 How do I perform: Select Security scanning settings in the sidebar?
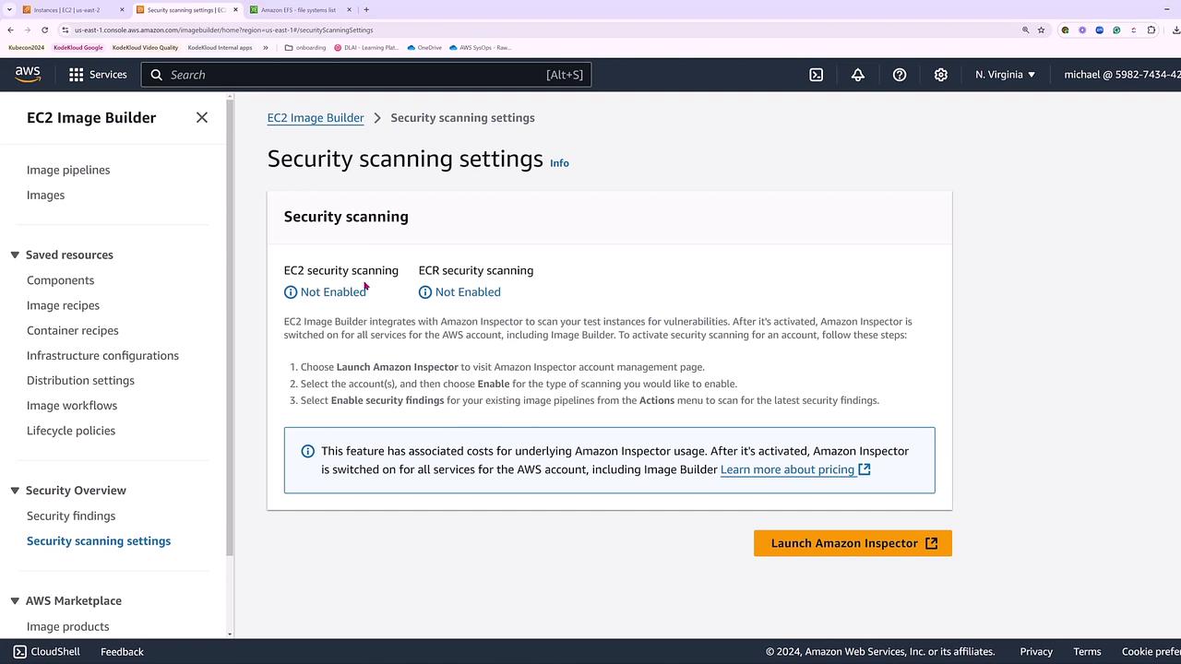tap(99, 541)
